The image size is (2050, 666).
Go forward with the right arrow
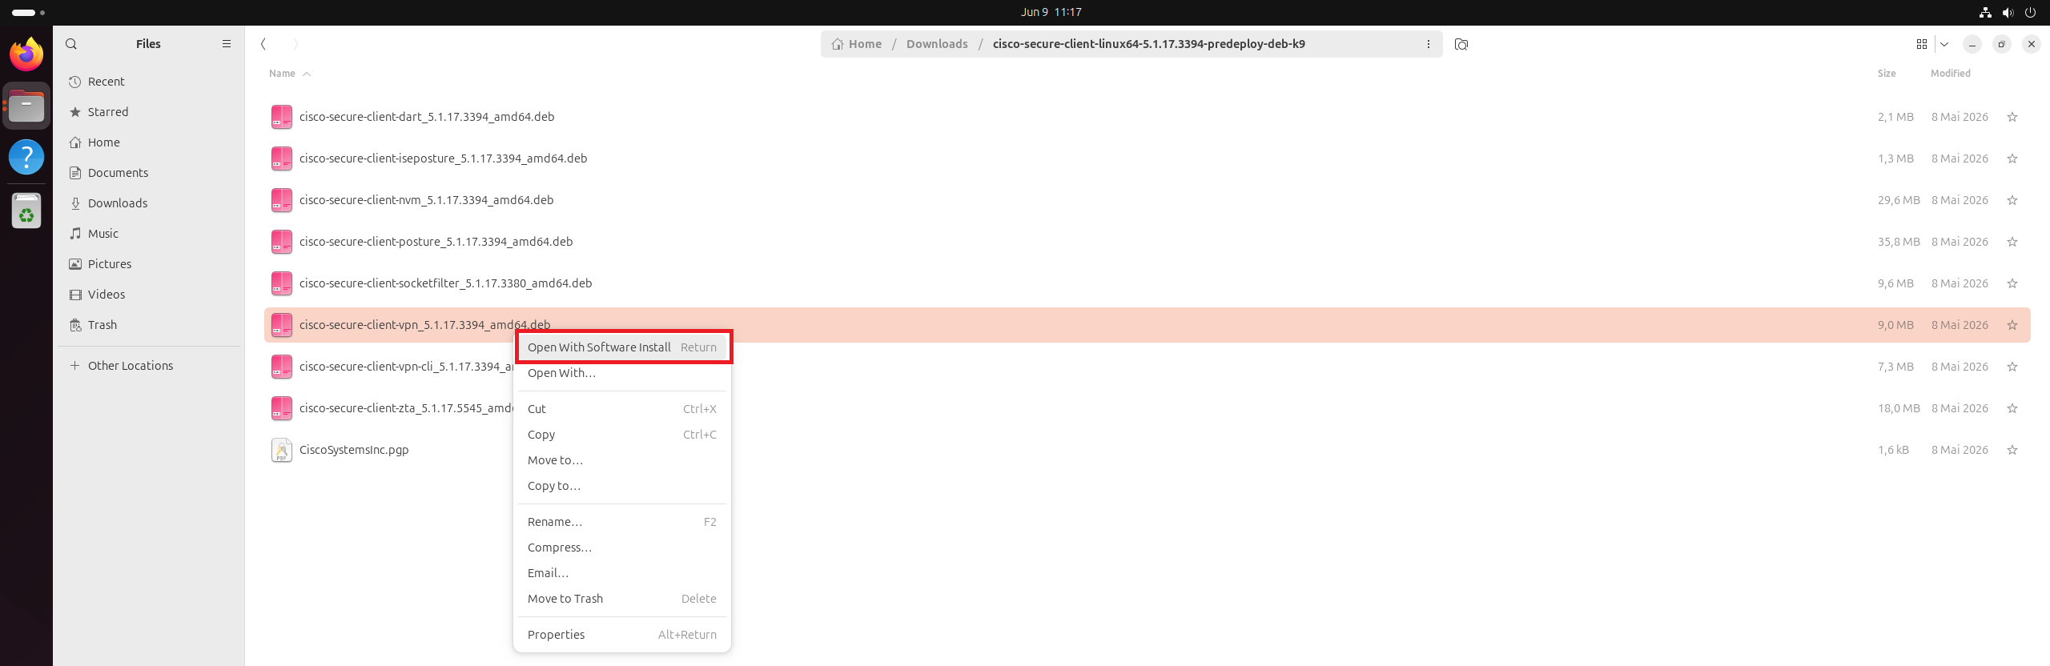[x=295, y=44]
